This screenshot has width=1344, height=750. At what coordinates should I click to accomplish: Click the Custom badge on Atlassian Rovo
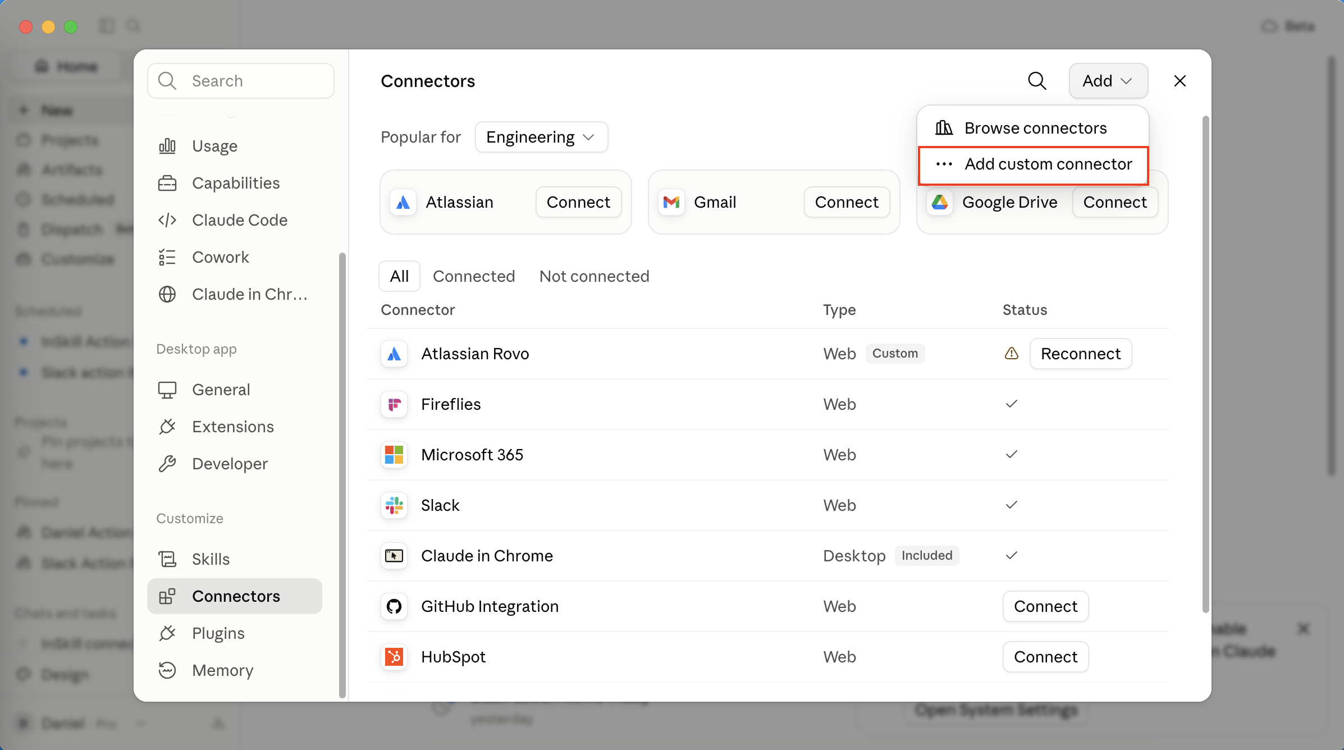(895, 354)
